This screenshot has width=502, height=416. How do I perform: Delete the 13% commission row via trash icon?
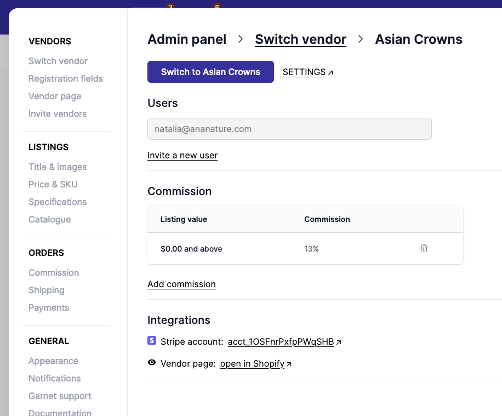tap(424, 248)
